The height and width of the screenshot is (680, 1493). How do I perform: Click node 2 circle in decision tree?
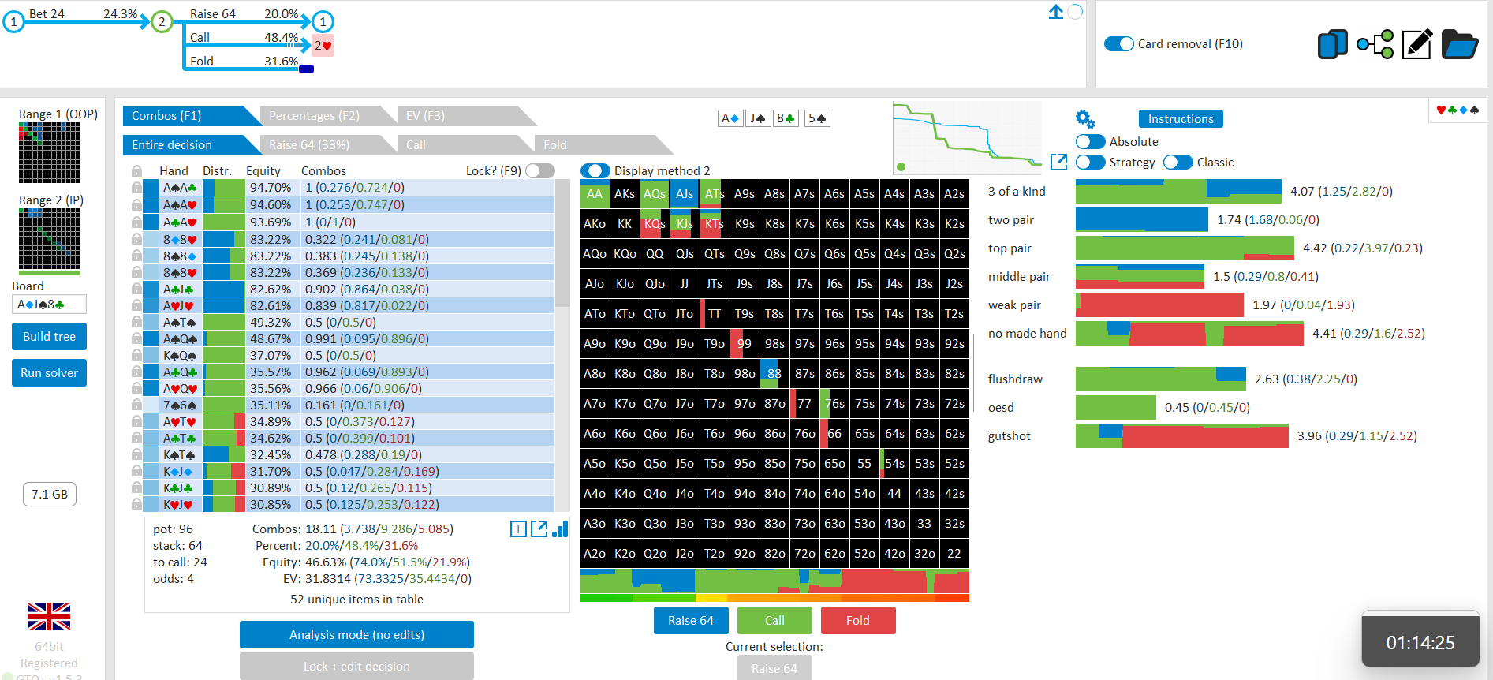(162, 21)
